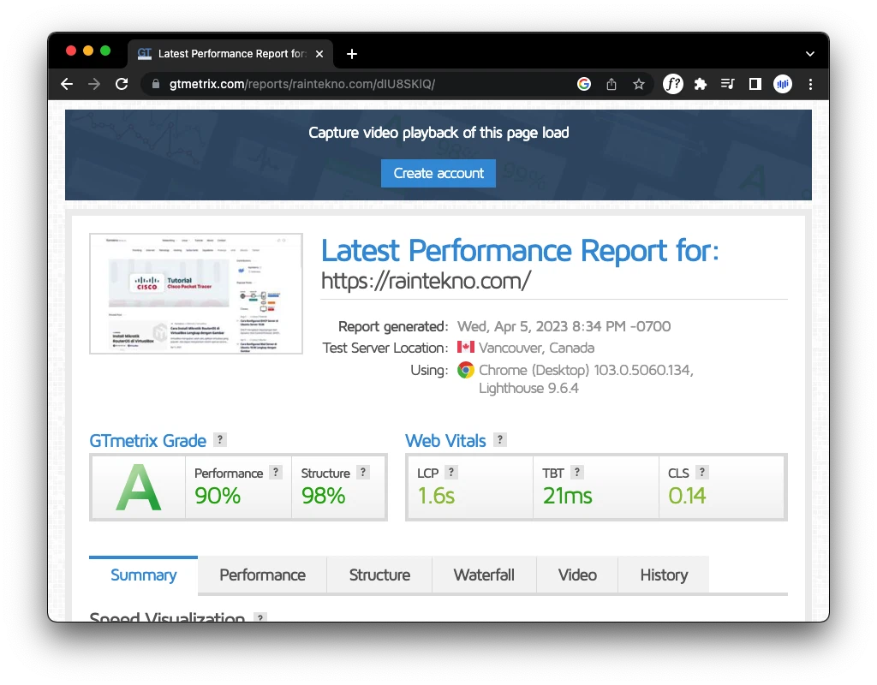The image size is (877, 685).
Task: Click help icon next to GTmetrix Grade
Action: click(x=220, y=440)
